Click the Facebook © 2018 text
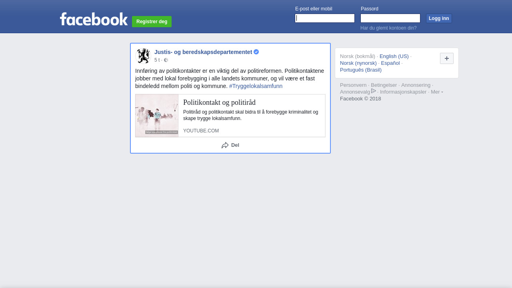 coord(360,99)
